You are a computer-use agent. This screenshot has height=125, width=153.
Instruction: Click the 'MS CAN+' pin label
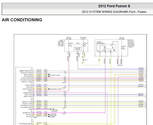point(29,114)
